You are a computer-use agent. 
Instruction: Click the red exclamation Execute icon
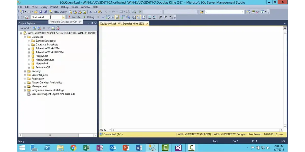point(69,17)
